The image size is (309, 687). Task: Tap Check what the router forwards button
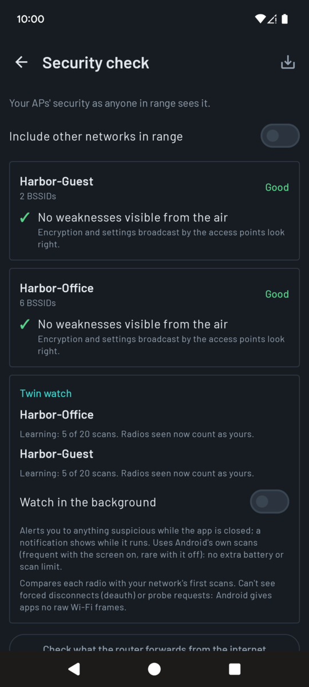(154, 643)
